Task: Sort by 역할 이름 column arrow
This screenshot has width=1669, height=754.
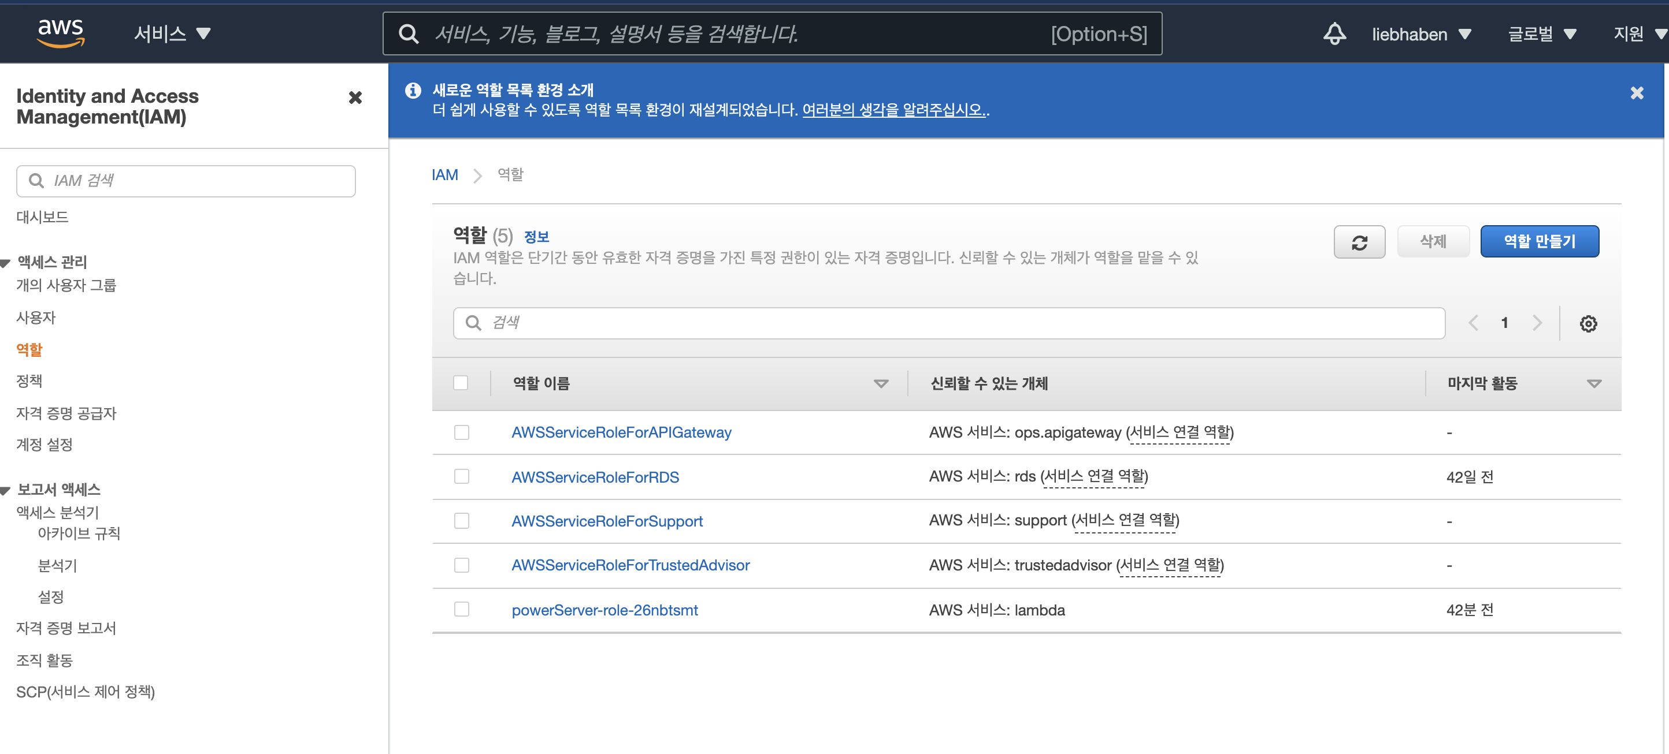Action: (x=881, y=384)
